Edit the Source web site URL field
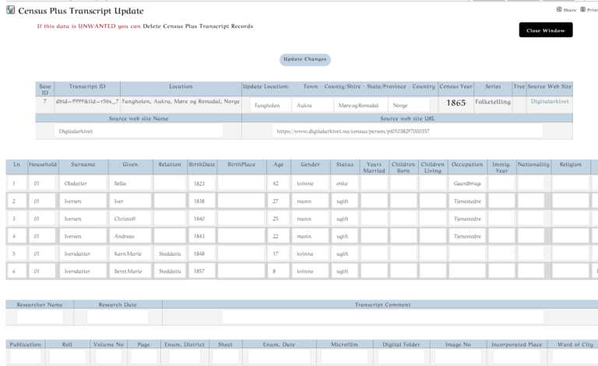The width and height of the screenshot is (598, 366). (x=407, y=131)
